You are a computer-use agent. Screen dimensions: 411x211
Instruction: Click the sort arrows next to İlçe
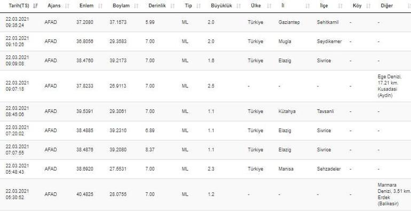click(340, 6)
